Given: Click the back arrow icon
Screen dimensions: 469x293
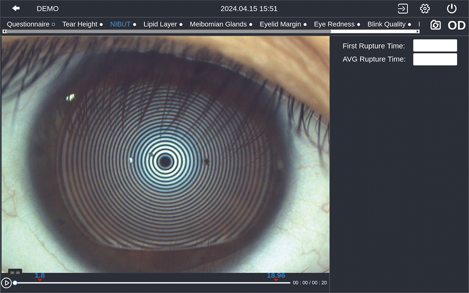Looking at the screenshot, I should tap(16, 8).
